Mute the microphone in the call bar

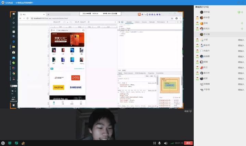click(160, 143)
